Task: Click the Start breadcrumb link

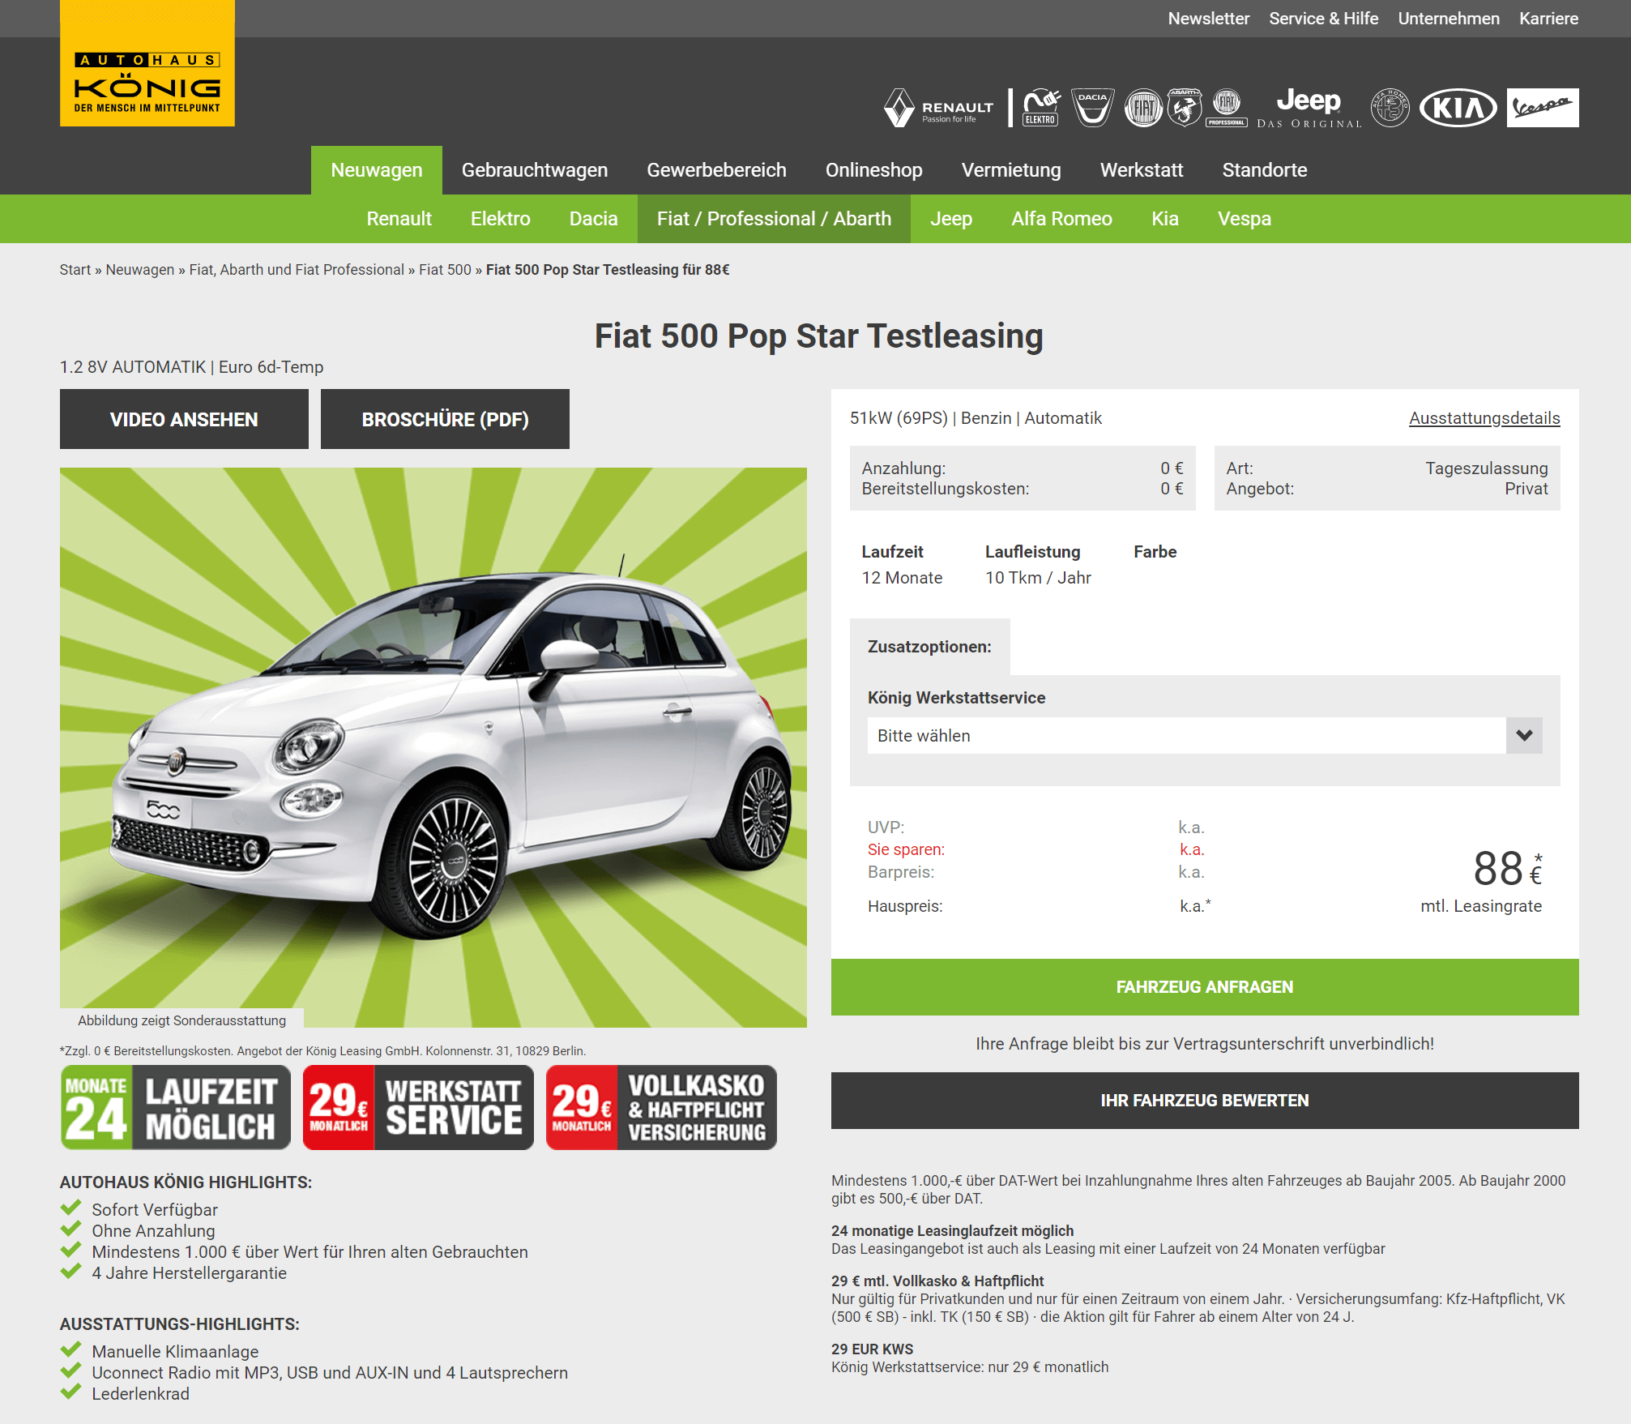Action: coord(75,270)
